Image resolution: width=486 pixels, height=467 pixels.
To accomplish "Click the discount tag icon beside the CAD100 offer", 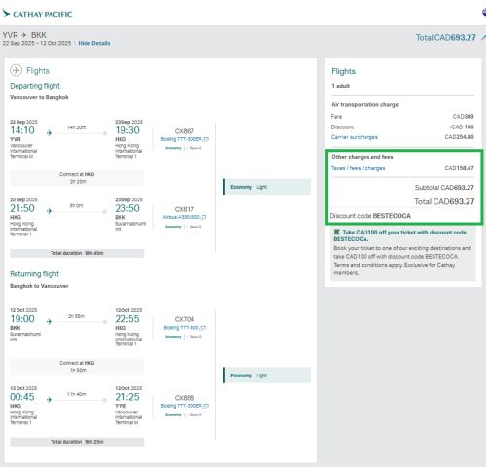I will (x=337, y=232).
